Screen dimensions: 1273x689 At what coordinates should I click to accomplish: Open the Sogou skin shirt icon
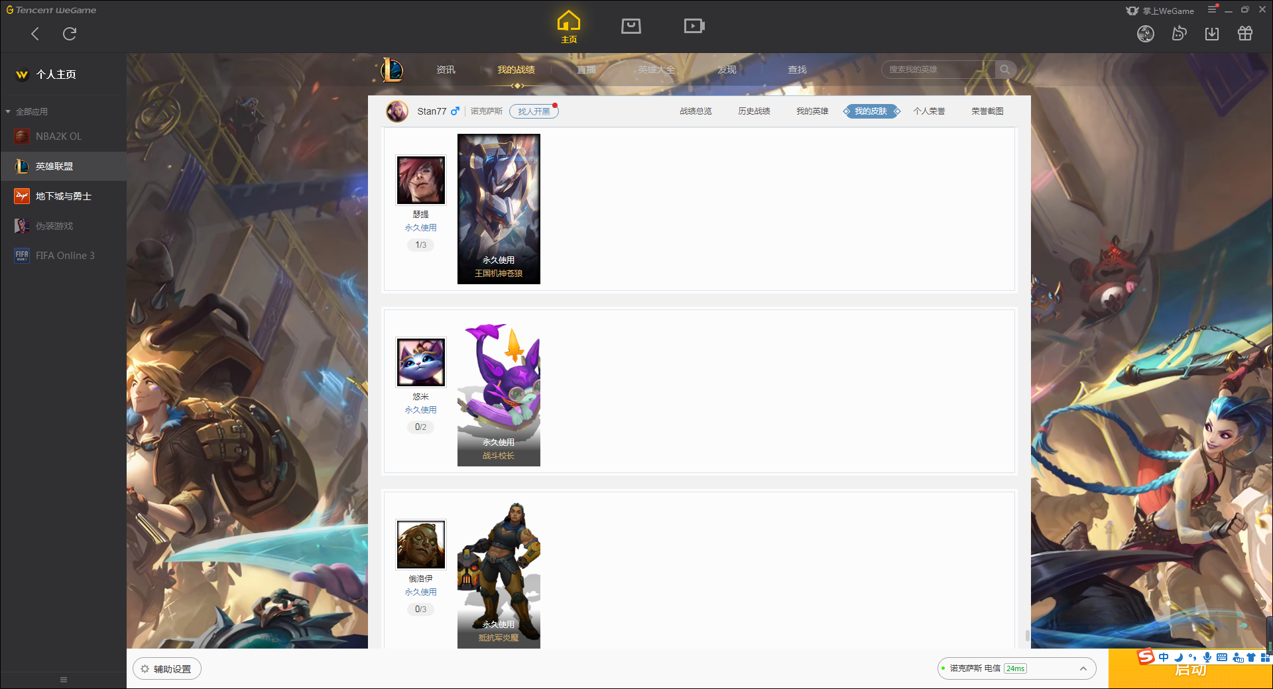[1251, 657]
